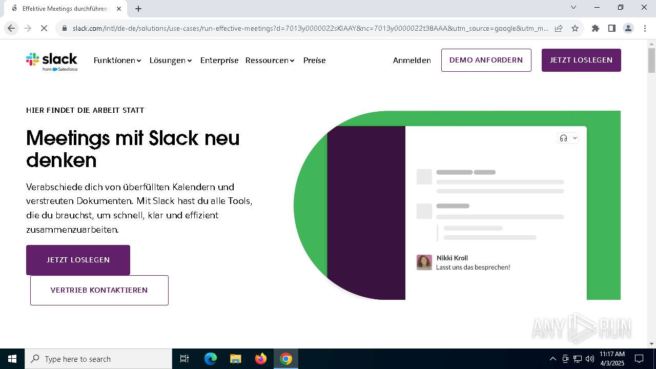Open the Chrome profile avatar
This screenshot has height=369, width=656.
(628, 28)
